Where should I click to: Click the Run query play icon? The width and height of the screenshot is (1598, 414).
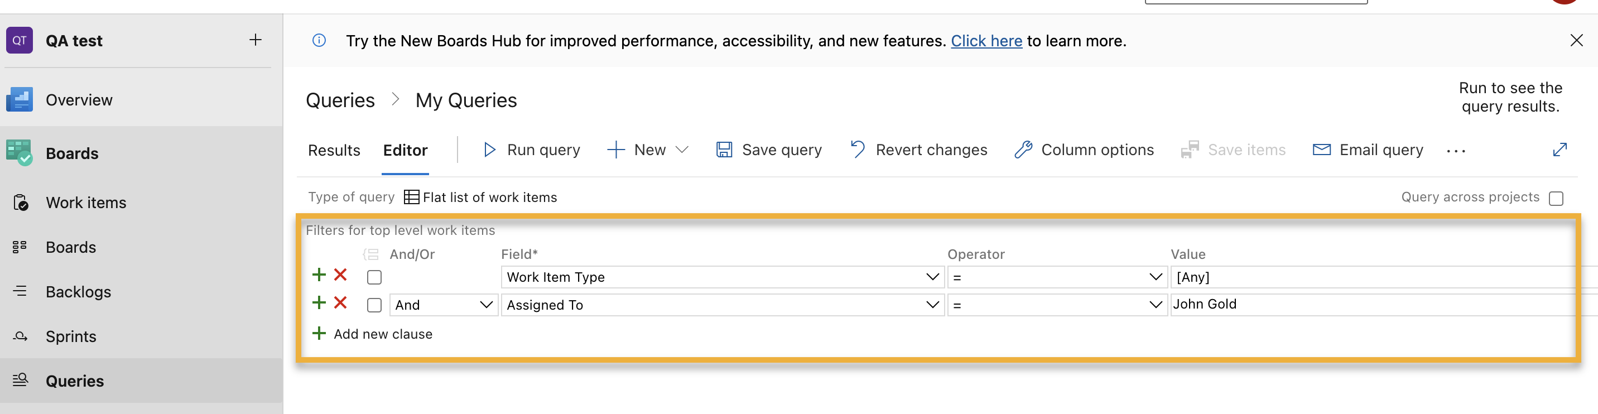[489, 150]
